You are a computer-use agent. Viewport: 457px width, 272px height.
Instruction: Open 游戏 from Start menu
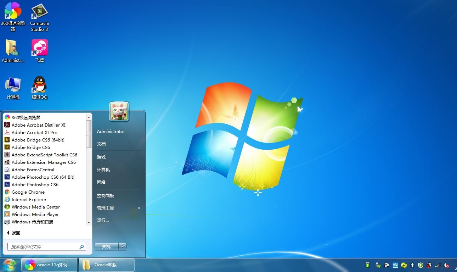coord(101,157)
